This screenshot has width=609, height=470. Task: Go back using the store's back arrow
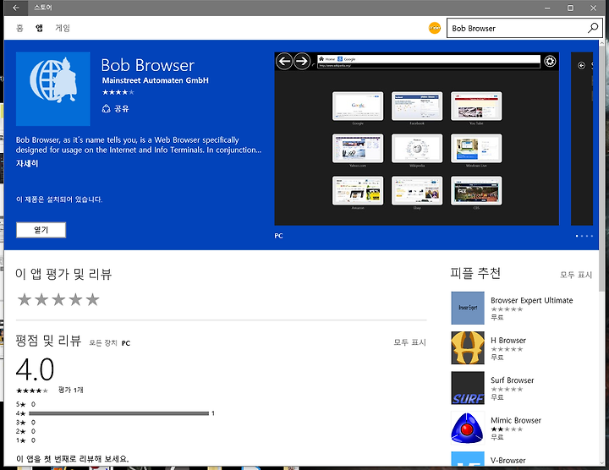click(16, 8)
